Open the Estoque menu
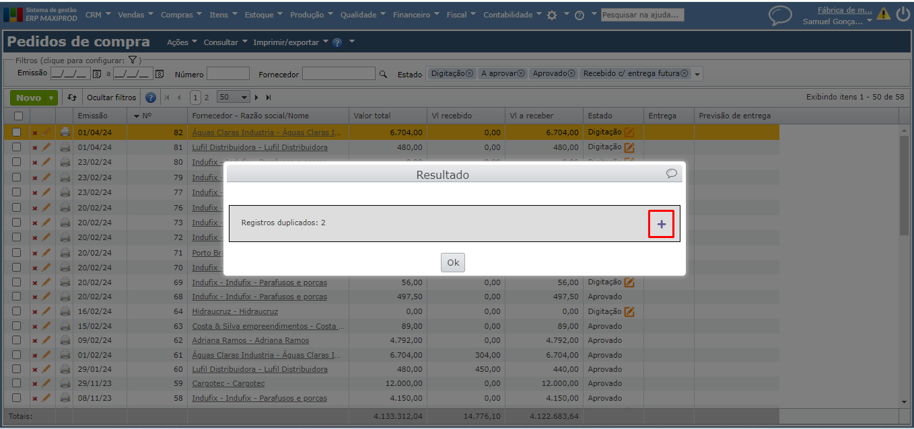 (264, 15)
